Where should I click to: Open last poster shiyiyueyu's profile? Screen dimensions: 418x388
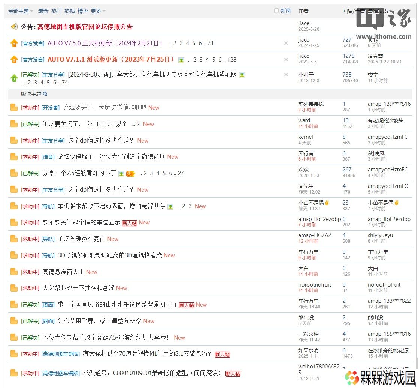click(x=381, y=235)
